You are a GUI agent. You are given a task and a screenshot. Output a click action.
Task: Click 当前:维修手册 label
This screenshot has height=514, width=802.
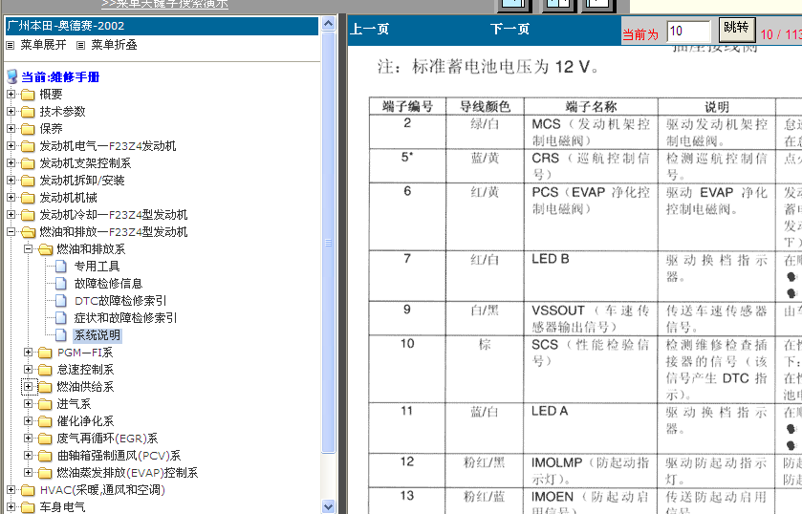pyautogui.click(x=60, y=77)
